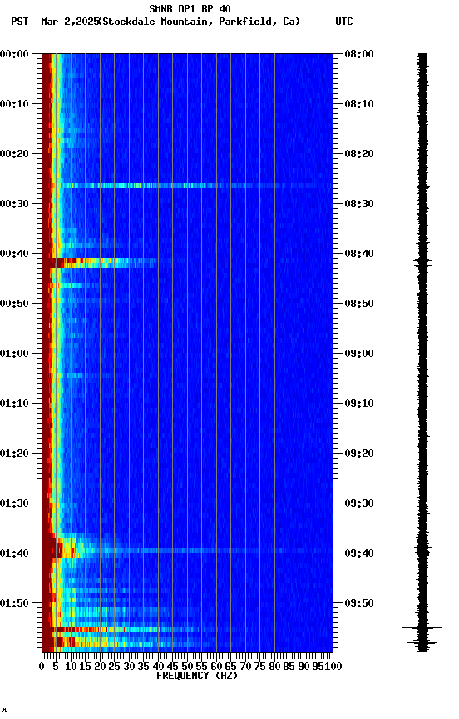The height and width of the screenshot is (719, 459).
Task: Click the 09:10 UTC time label
Action: [x=359, y=404]
